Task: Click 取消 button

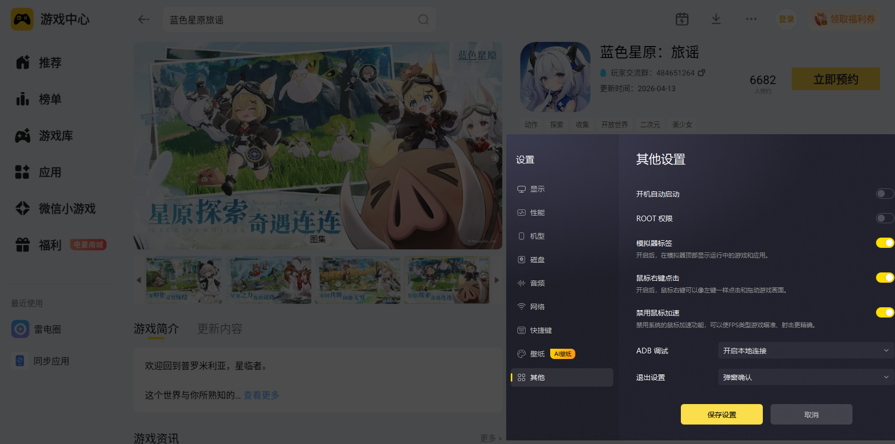Action: [x=811, y=414]
